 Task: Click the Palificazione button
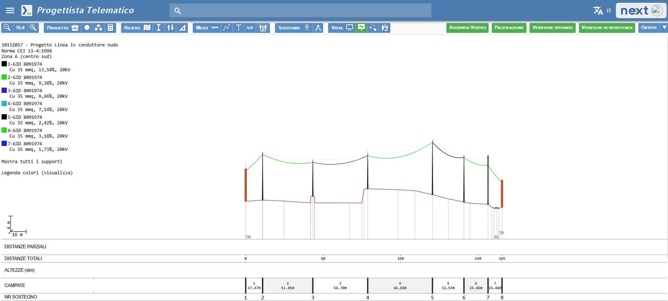coord(509,28)
